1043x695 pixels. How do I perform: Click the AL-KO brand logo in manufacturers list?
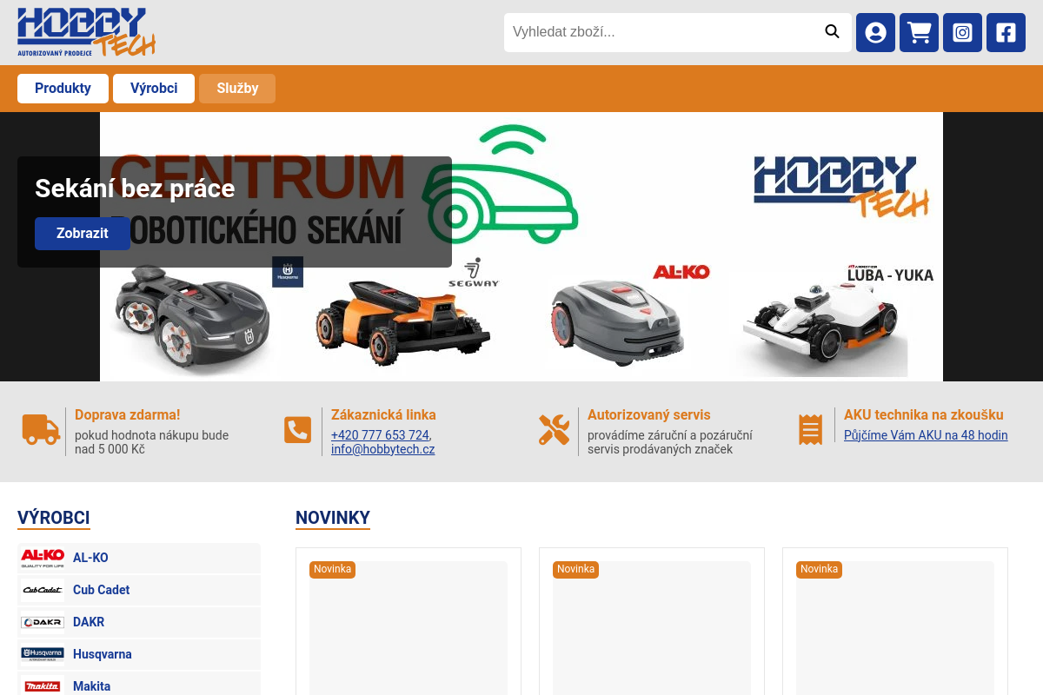coord(43,558)
